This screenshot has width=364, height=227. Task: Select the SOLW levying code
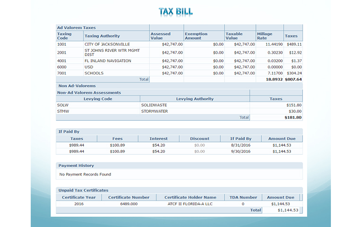[x=63, y=105]
